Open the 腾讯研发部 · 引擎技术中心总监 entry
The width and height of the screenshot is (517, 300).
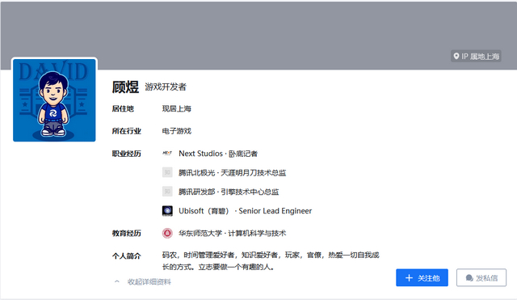point(229,192)
